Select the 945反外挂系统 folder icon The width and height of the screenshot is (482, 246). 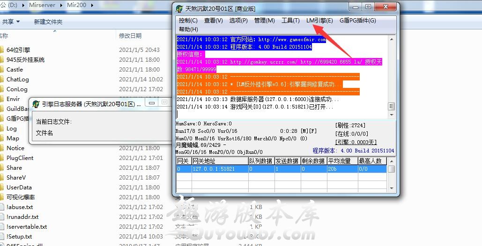pos(1,59)
